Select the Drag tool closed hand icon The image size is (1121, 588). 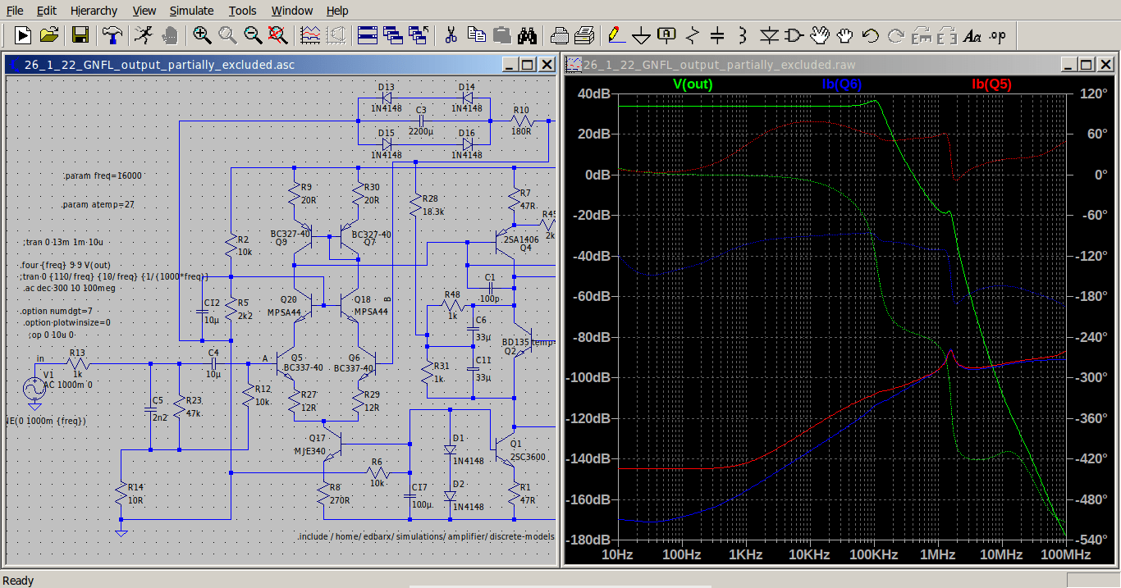point(845,35)
